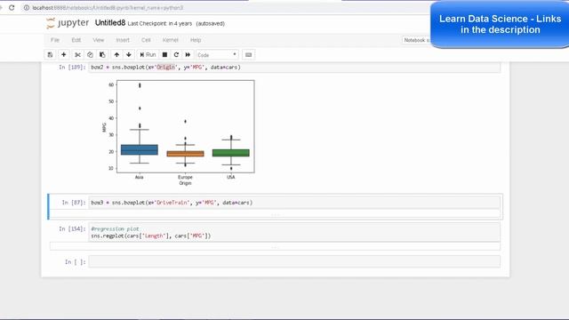Restart kernel and run all cells icon
Image resolution: width=569 pixels, height=320 pixels.
pos(188,55)
